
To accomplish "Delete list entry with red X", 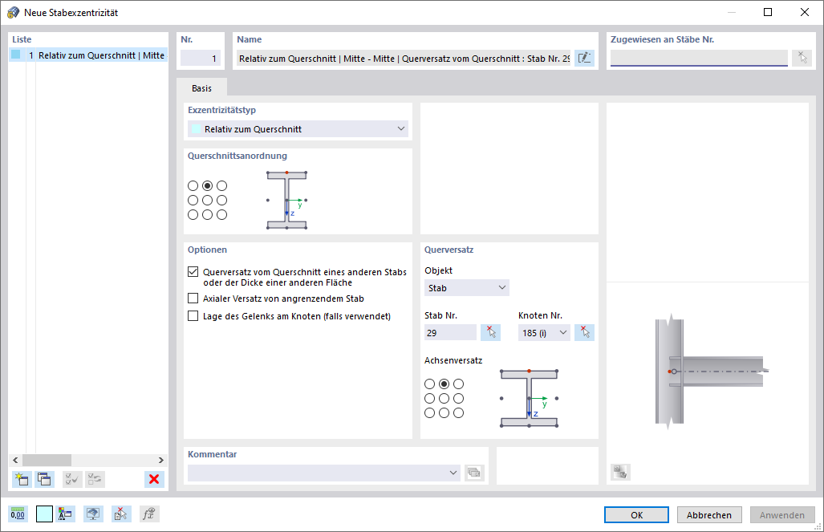I will 154,479.
